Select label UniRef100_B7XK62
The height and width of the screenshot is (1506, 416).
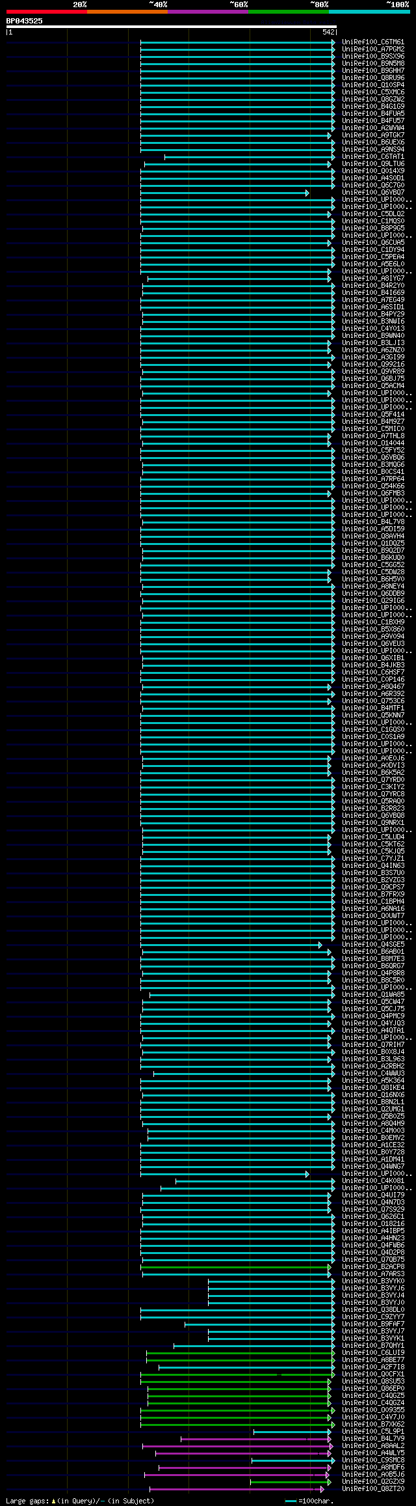click(373, 1425)
